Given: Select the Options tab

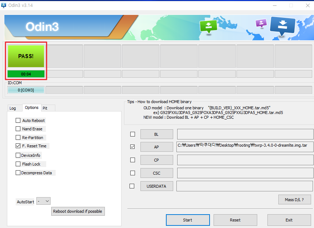Looking at the screenshot, I should coord(32,107).
